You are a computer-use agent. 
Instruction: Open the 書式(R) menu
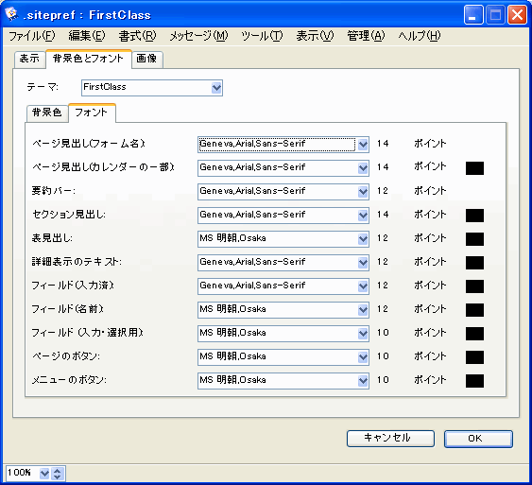(137, 36)
